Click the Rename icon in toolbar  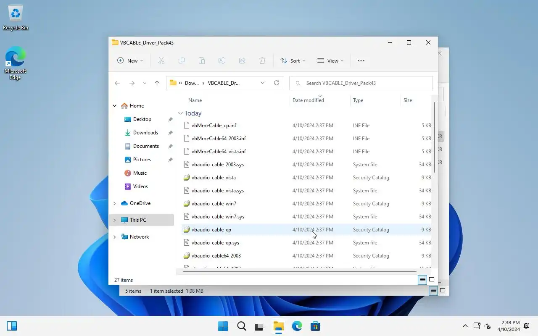click(x=222, y=60)
